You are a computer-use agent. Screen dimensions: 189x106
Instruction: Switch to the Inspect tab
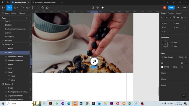click(x=178, y=13)
